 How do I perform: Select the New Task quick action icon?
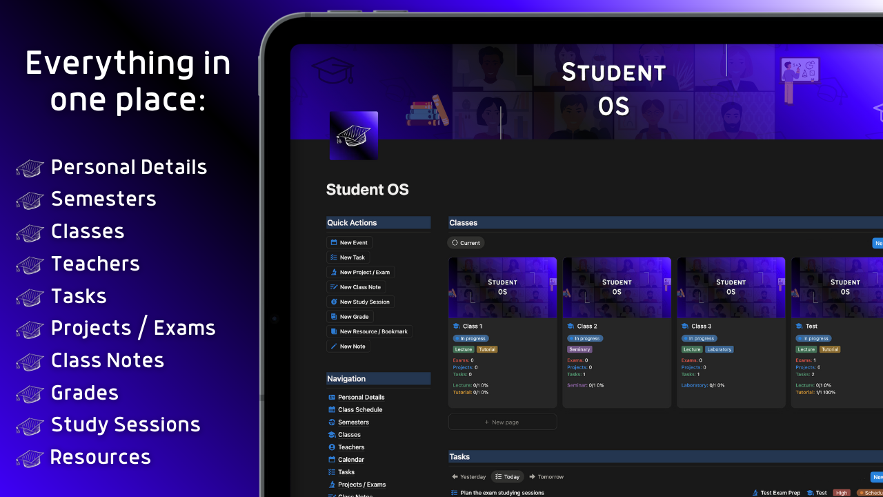[x=335, y=257]
